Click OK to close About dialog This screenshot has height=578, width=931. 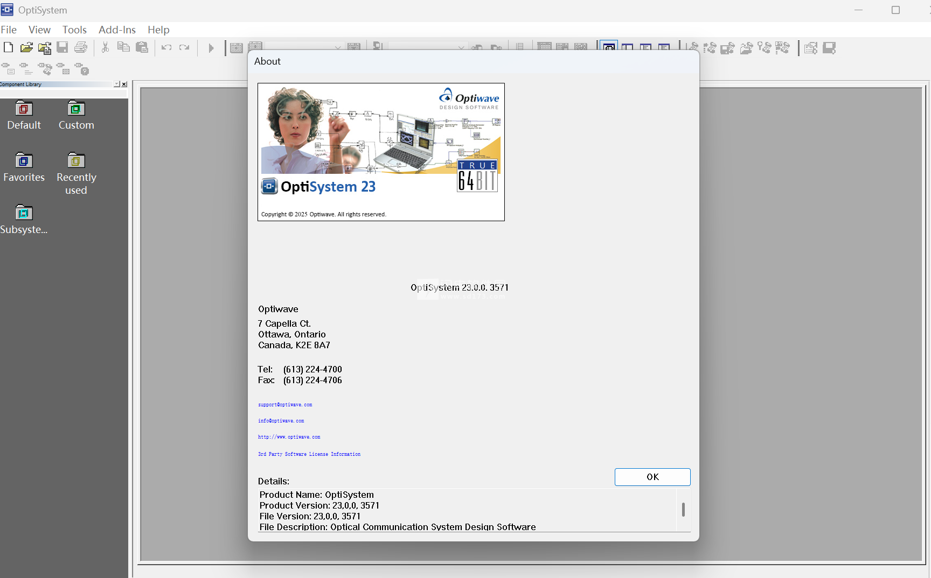652,477
